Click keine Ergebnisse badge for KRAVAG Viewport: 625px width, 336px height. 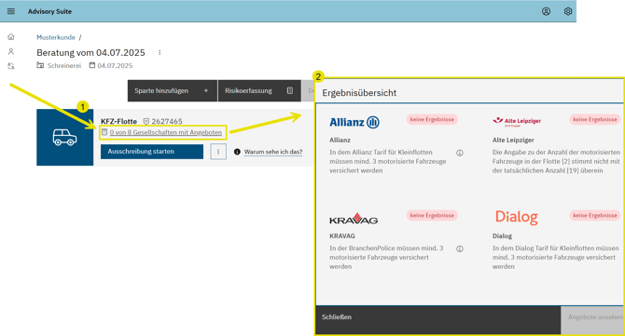(x=432, y=215)
